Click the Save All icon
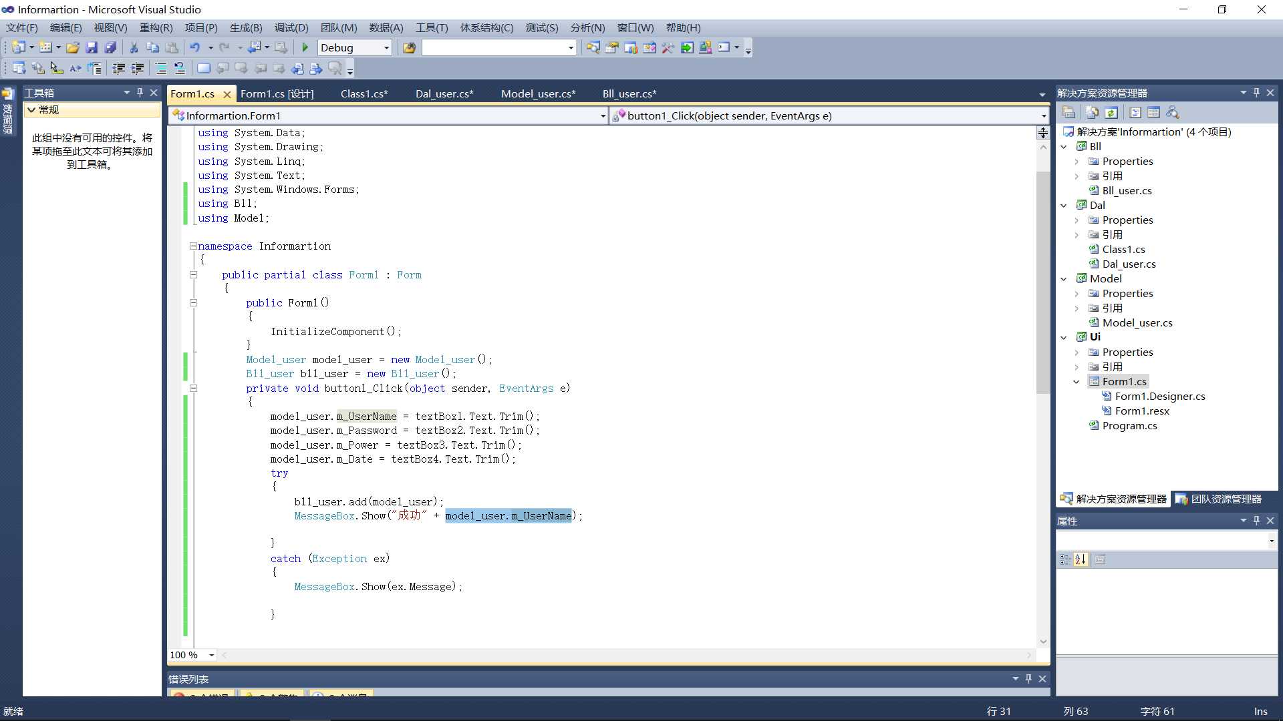Screen dimensions: 1283x721 [x=110, y=47]
